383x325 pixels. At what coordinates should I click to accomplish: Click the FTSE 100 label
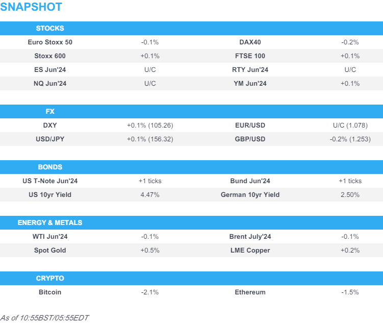(x=250, y=56)
